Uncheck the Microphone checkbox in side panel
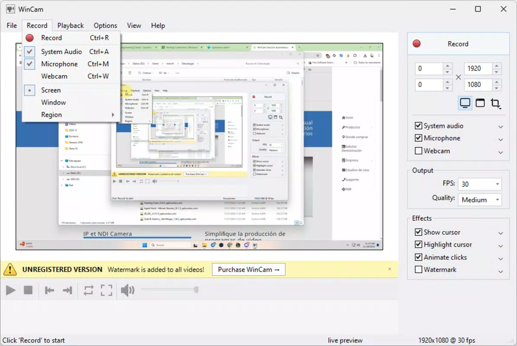The image size is (517, 346). (x=418, y=138)
